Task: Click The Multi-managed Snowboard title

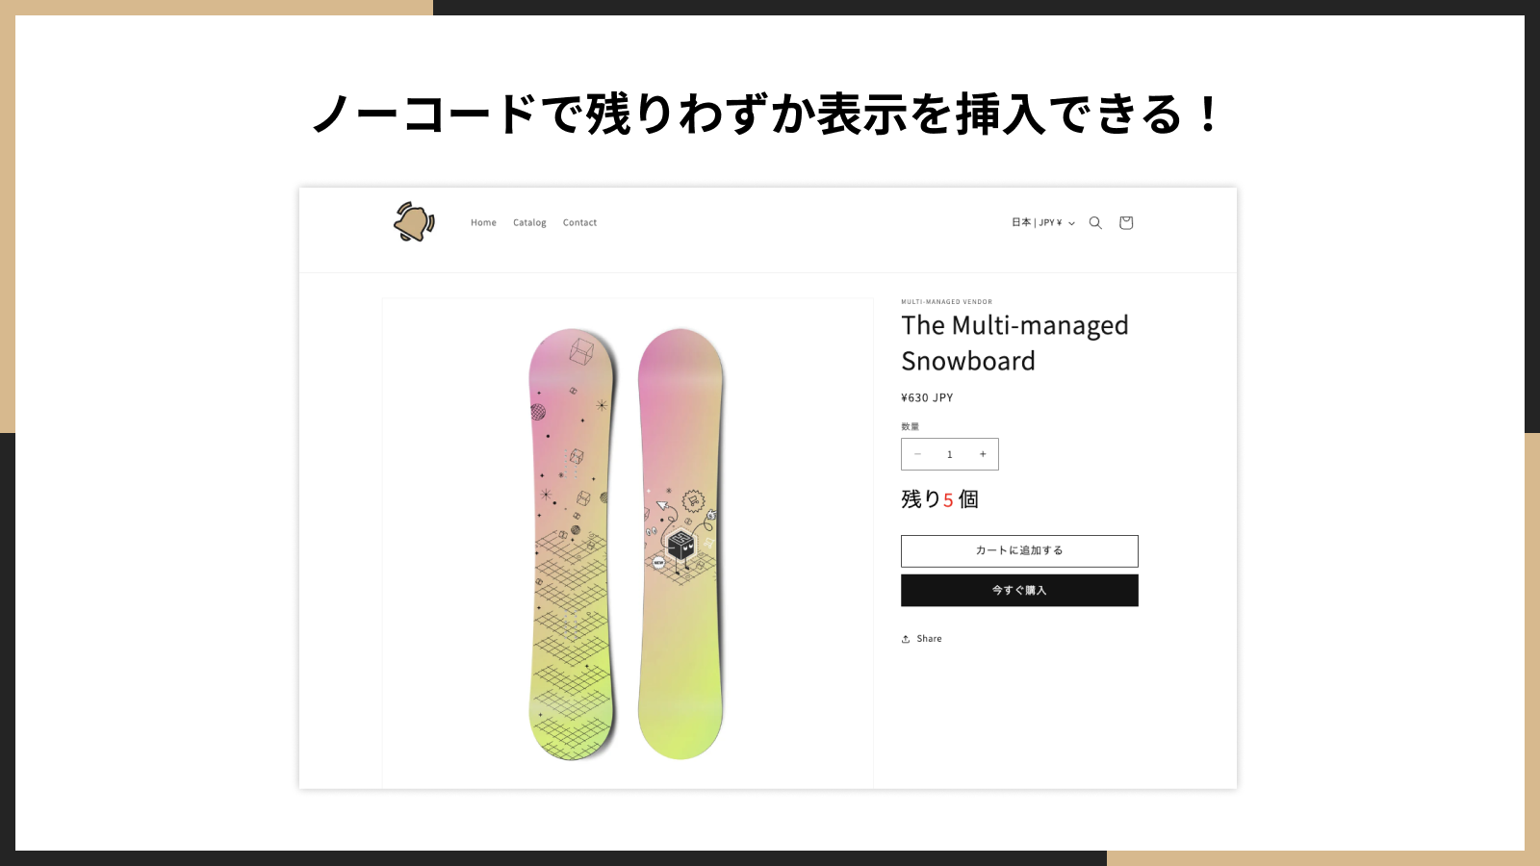Action: pos(1014,343)
